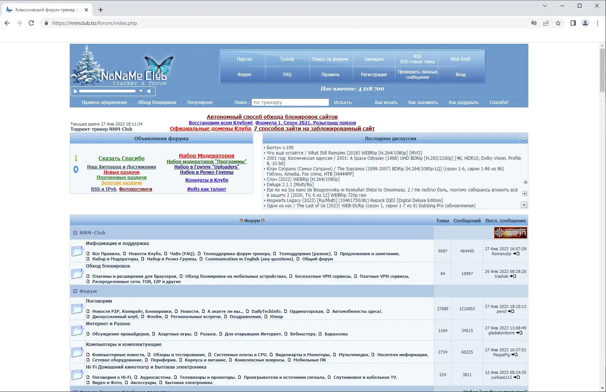Go back to the previous page
Screen dimensions: 606x392
click(7, 23)
